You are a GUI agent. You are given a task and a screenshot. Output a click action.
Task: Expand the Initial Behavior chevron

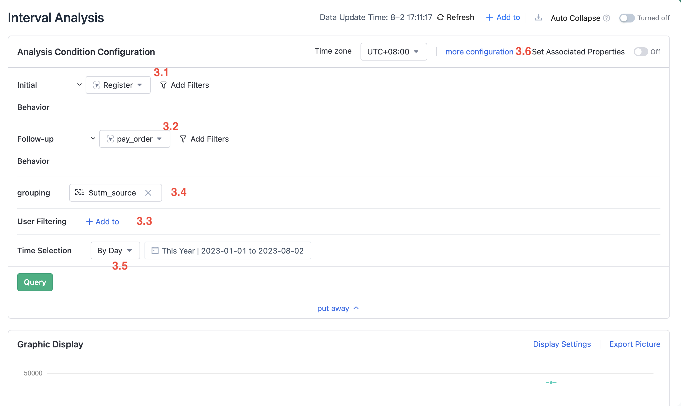pos(79,84)
